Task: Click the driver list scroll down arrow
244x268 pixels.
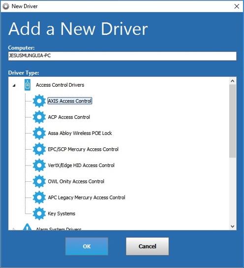Action: tap(233, 226)
